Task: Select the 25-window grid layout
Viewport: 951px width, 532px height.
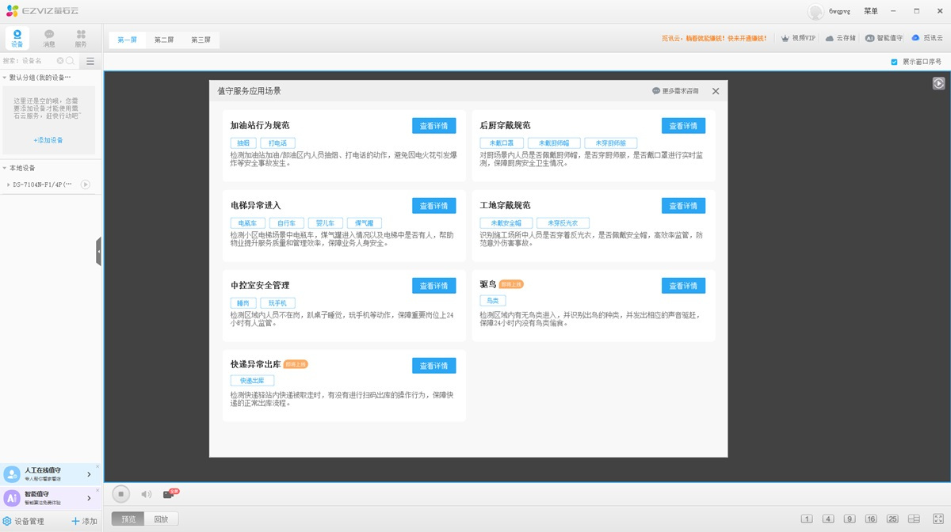Action: tap(892, 519)
